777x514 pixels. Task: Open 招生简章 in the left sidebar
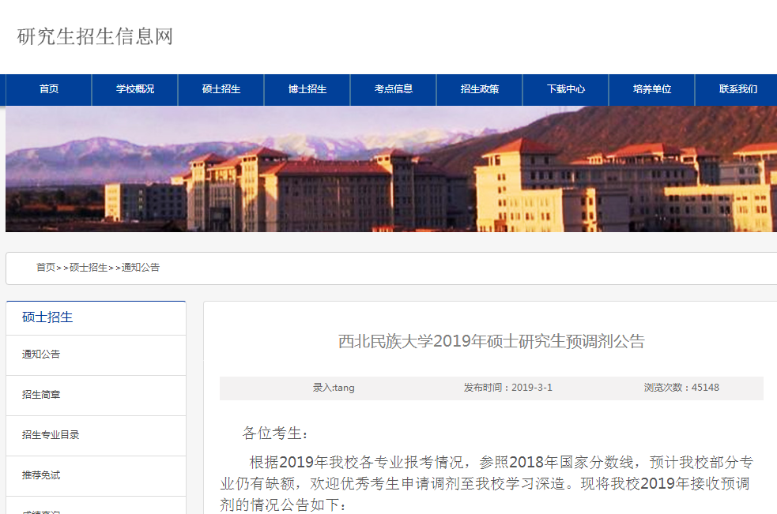96,395
